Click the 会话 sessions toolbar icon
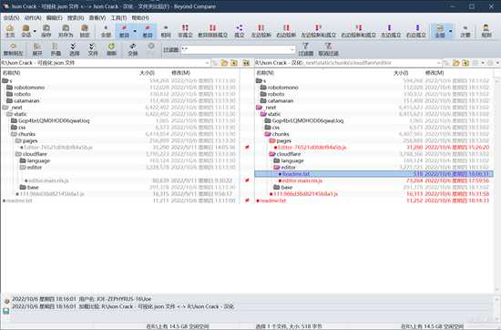This screenshot has width=501, height=330. click(x=26, y=31)
